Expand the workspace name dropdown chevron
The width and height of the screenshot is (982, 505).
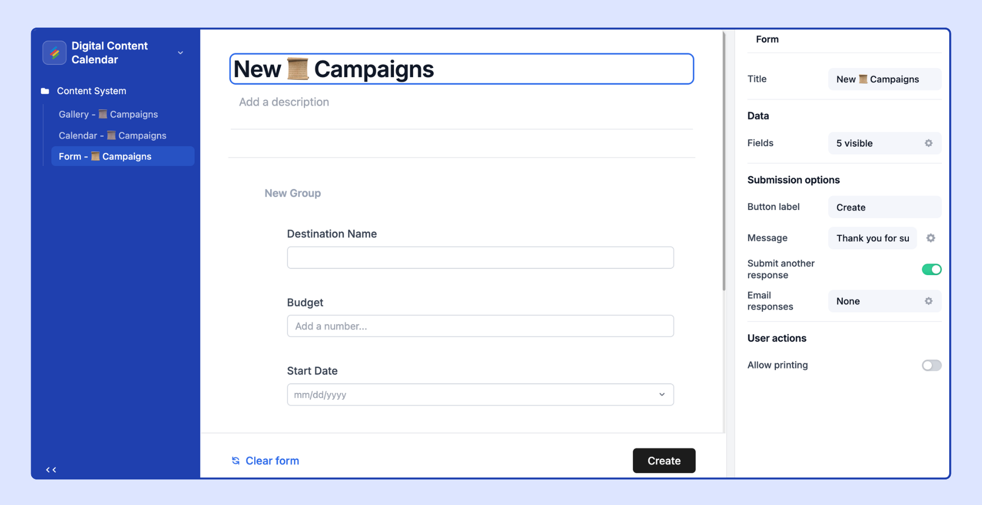click(x=181, y=53)
